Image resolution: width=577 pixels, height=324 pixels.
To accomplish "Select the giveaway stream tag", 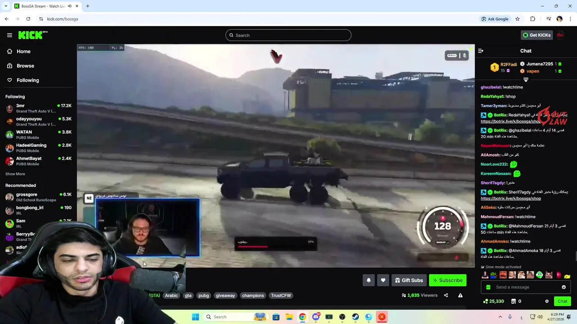I will [x=225, y=296].
